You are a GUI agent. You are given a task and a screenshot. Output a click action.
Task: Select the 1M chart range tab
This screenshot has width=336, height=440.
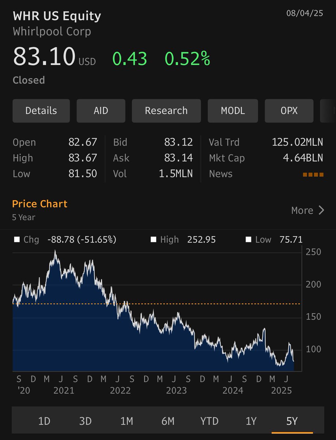pyautogui.click(x=127, y=421)
